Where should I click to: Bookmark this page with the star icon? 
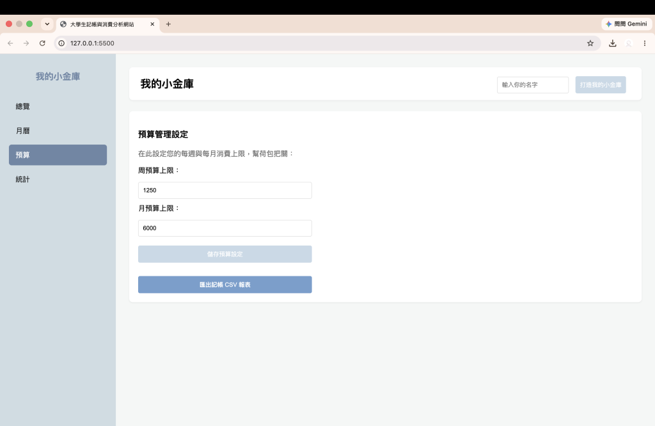click(590, 43)
